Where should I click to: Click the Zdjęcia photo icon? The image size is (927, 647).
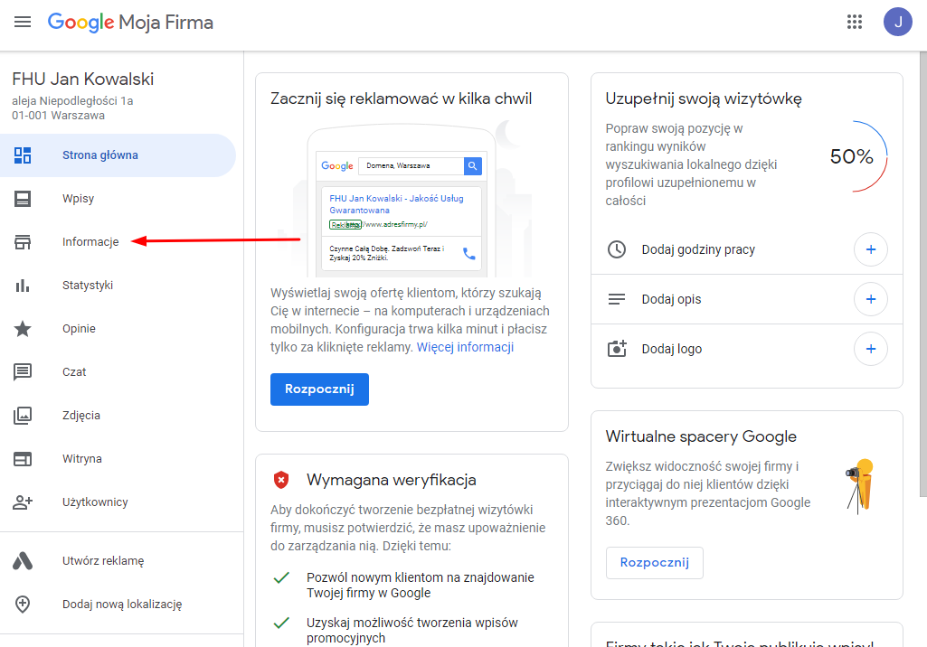tap(23, 416)
